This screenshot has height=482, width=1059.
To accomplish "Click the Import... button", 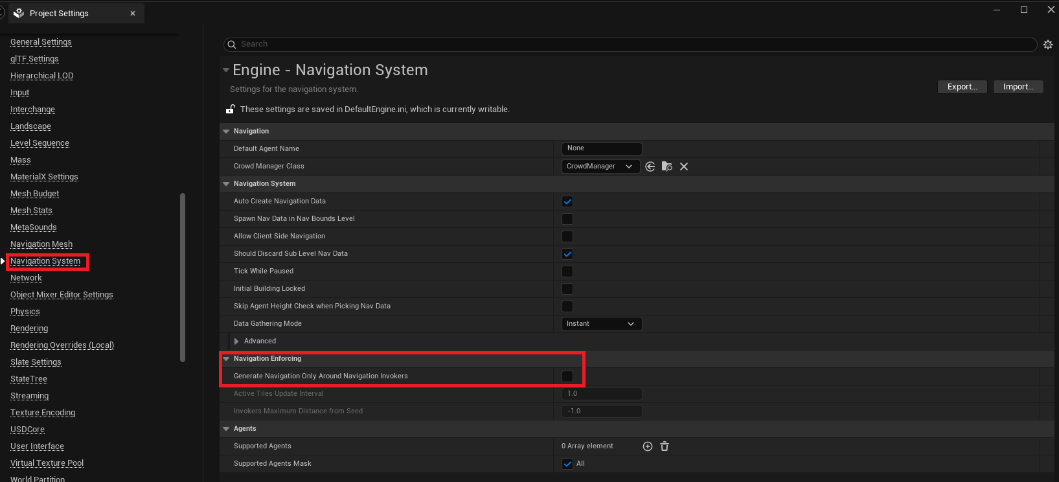I will 1018,87.
